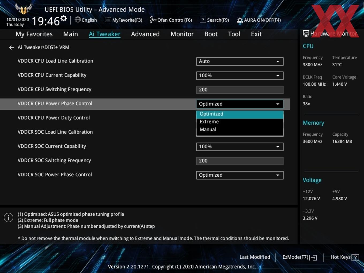Image resolution: width=364 pixels, height=273 pixels.
Task: Open the Exit tab
Action: pyautogui.click(x=256, y=34)
